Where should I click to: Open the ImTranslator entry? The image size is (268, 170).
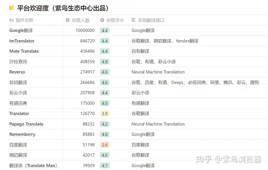pos(22,41)
